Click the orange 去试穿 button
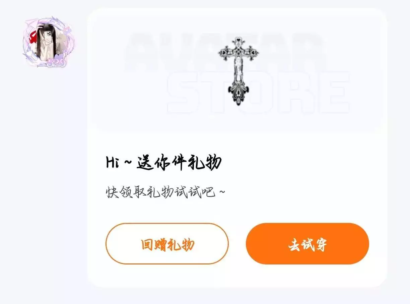The image size is (410, 304). (x=307, y=244)
